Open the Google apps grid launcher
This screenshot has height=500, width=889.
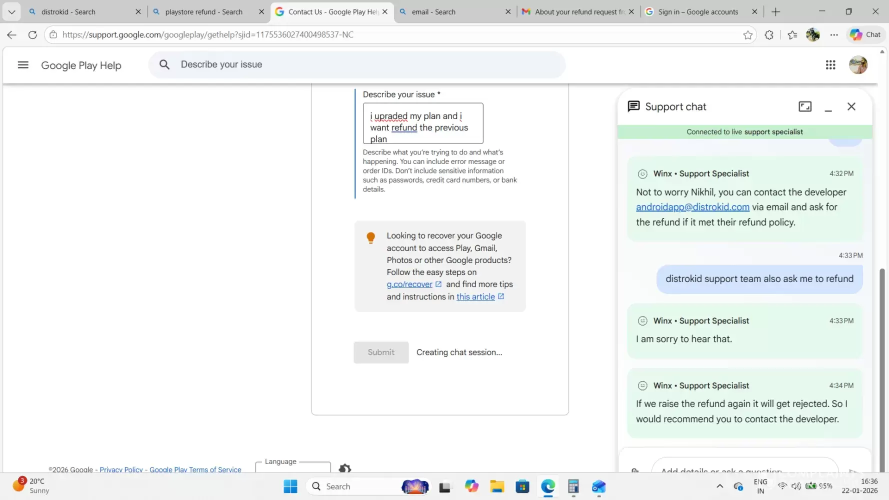[830, 65]
